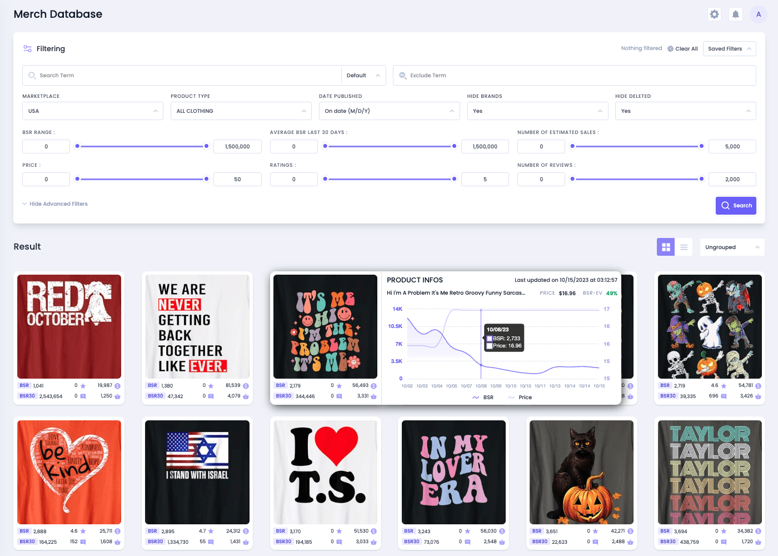
Task: Click the Number of Reviews maximum field 2,000
Action: tap(732, 180)
